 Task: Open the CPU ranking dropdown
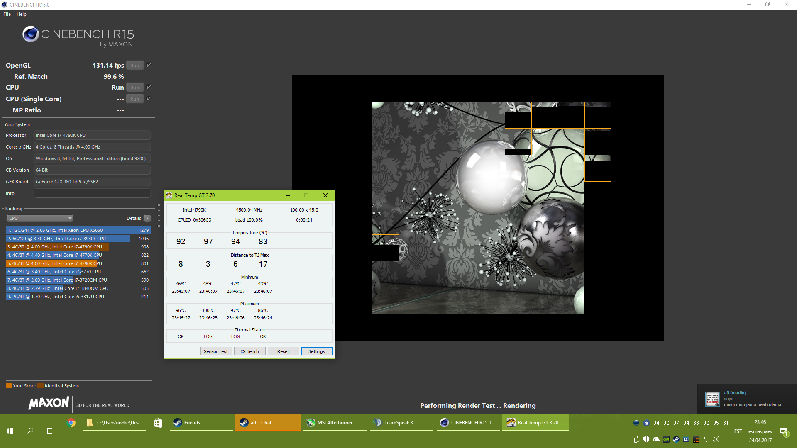point(40,218)
